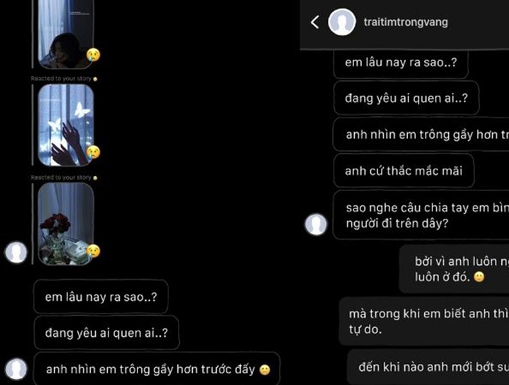Open the story thumbnail with red roses
Screen dimensions: 509x385
66,224
